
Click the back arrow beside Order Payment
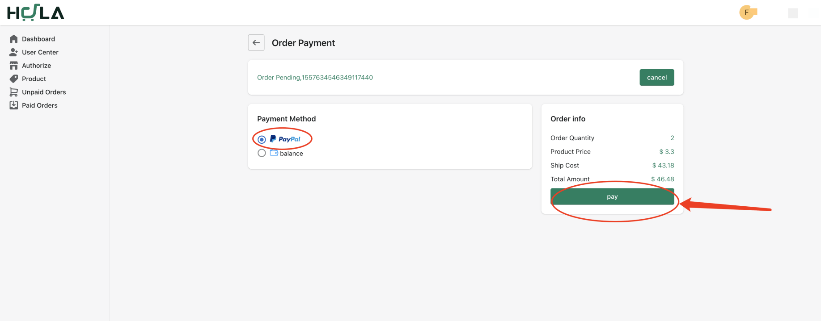pos(256,43)
